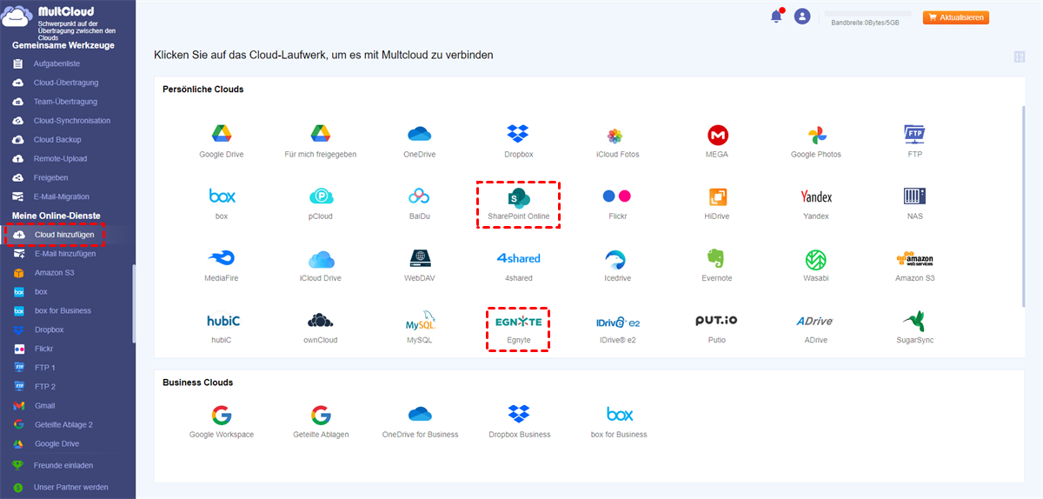
Task: Select Google Photos cloud
Action: point(816,135)
